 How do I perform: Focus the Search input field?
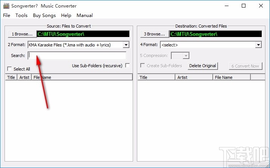click(77, 55)
